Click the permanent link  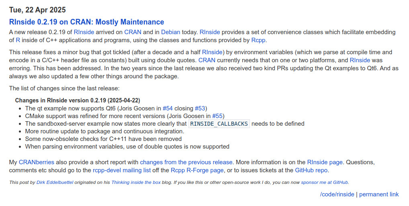tap(379, 194)
